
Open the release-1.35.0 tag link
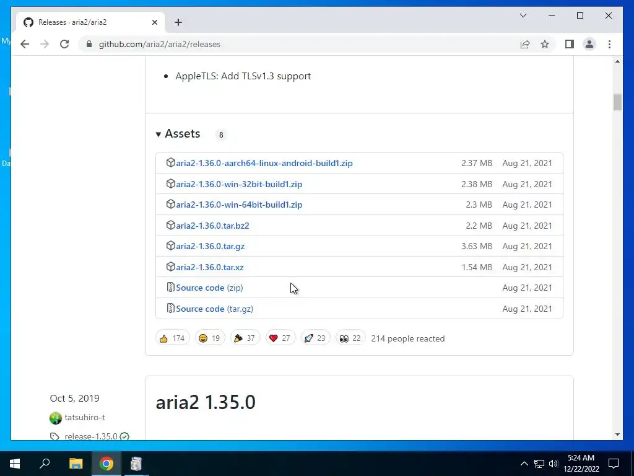click(x=90, y=436)
